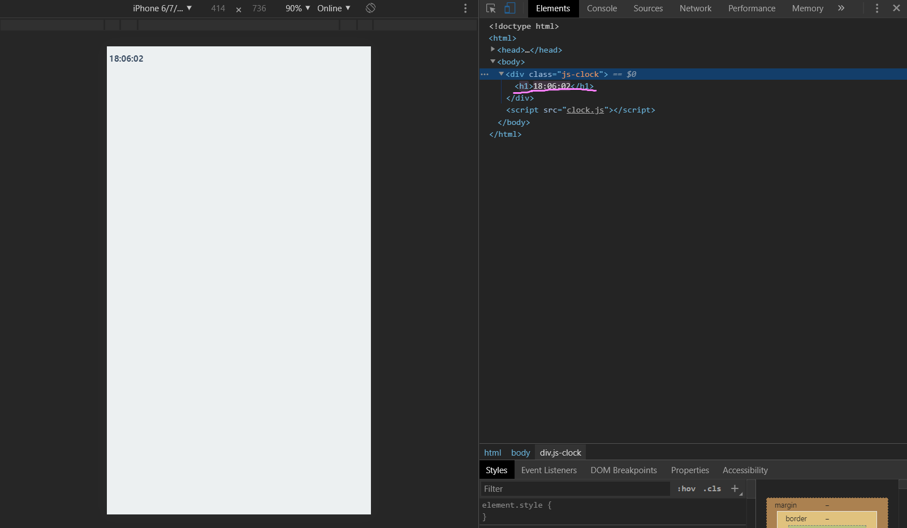
Task: Expand the head element node
Action: 493,50
